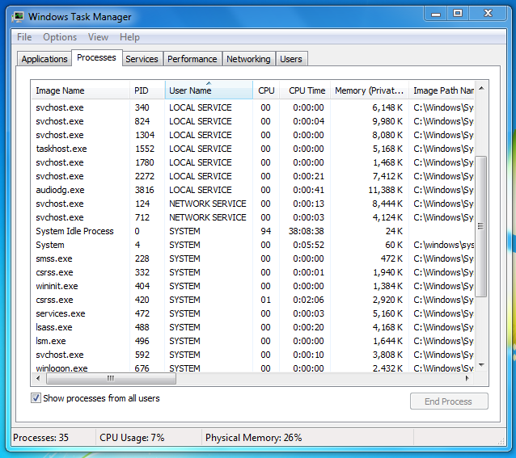The image size is (516, 458).
Task: Click the vertical scrollbar down arrow
Action: (481, 365)
